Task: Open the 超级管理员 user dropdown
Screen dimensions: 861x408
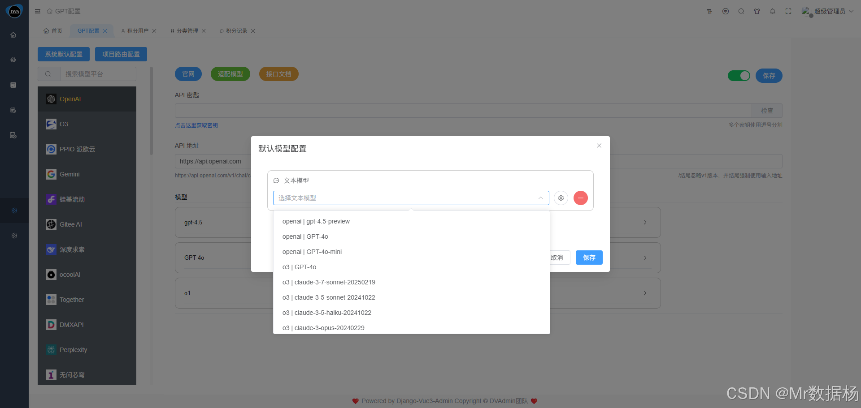Action: point(827,11)
